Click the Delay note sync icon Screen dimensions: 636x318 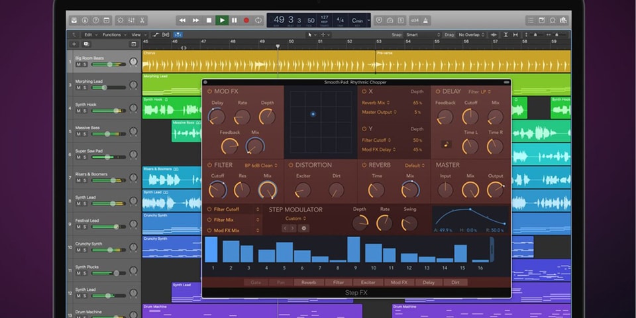[446, 144]
